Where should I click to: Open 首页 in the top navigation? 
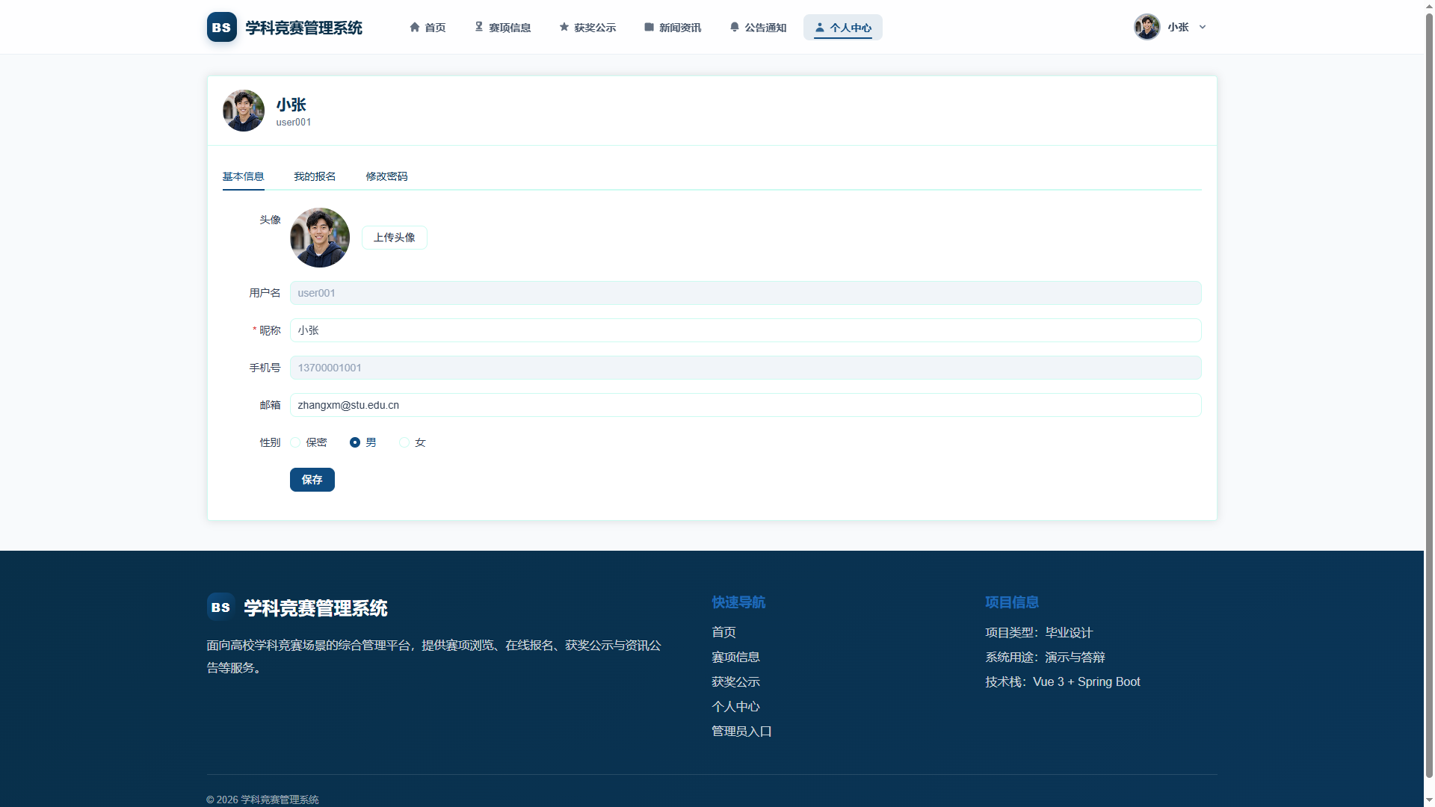pos(428,28)
